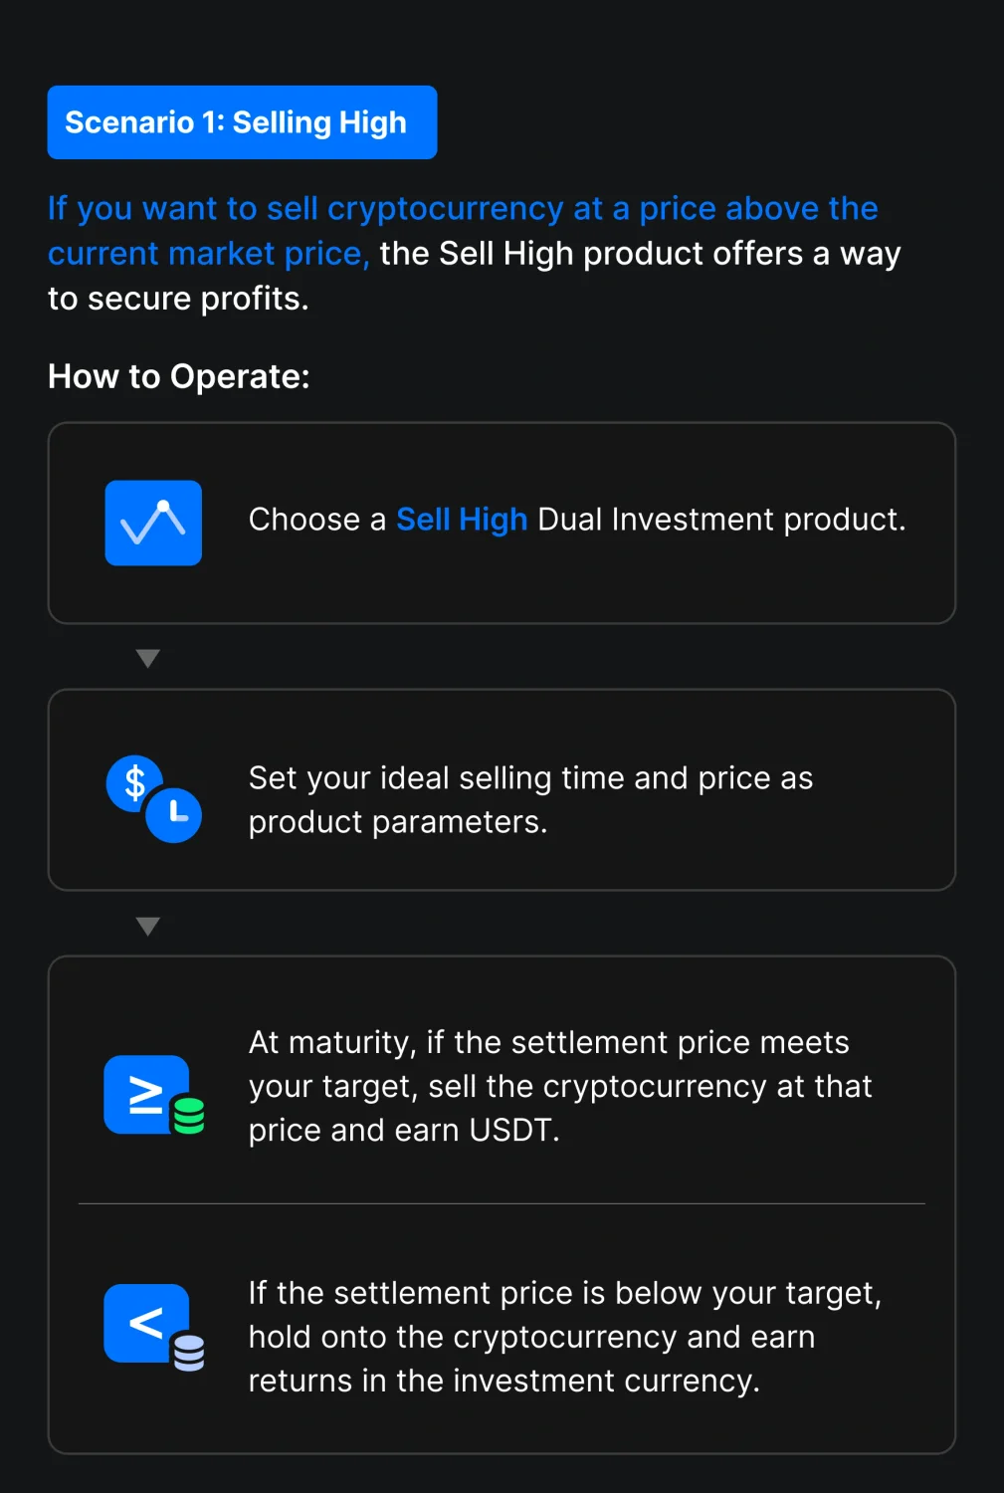1004x1493 pixels.
Task: Click the dollar sign circle icon
Action: [134, 783]
